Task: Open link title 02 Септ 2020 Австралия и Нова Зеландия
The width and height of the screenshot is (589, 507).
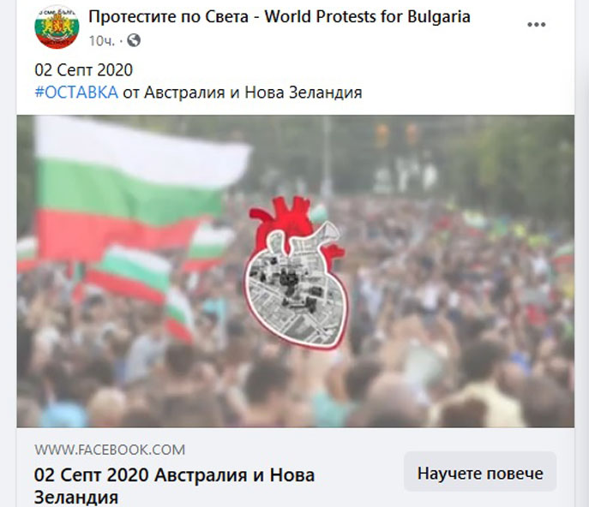Action: [x=174, y=486]
